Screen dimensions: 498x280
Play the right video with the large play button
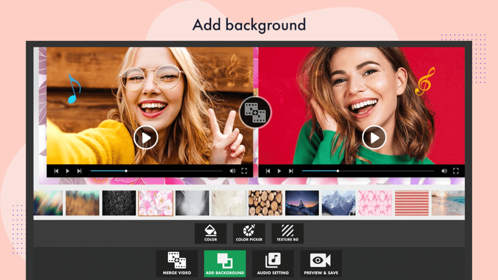[x=374, y=138]
